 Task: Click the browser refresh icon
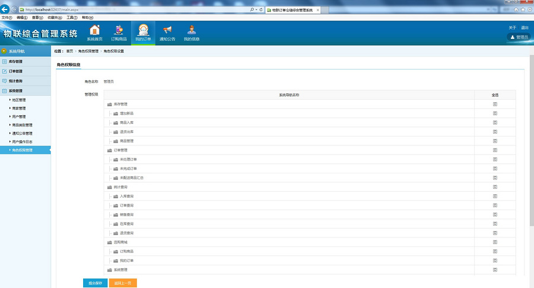(261, 10)
